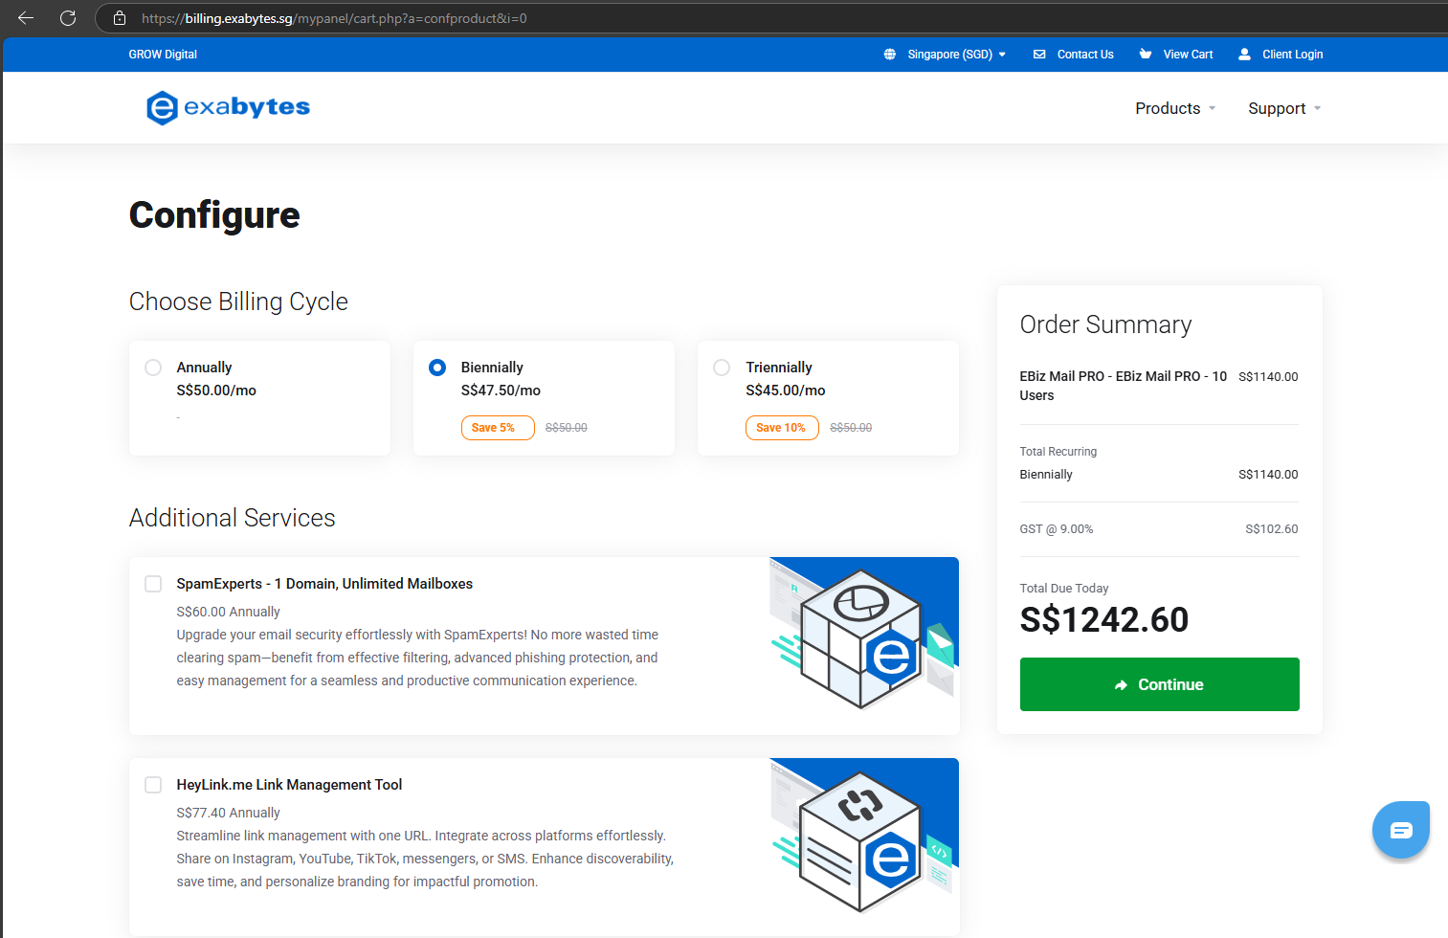Click the browser address bar URL

tap(334, 18)
